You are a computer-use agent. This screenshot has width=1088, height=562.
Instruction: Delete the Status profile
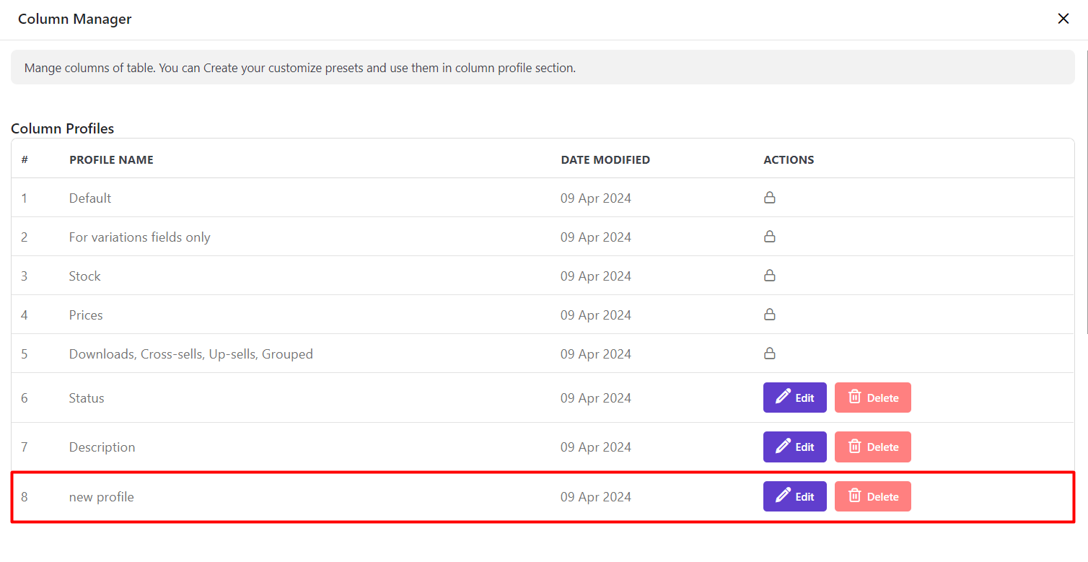click(872, 398)
